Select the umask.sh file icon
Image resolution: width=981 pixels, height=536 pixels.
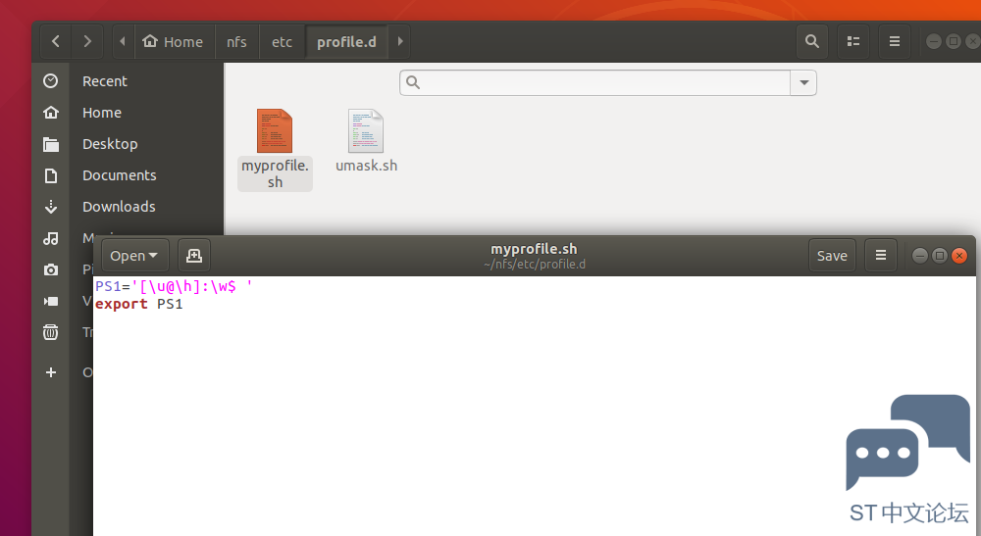(x=366, y=130)
